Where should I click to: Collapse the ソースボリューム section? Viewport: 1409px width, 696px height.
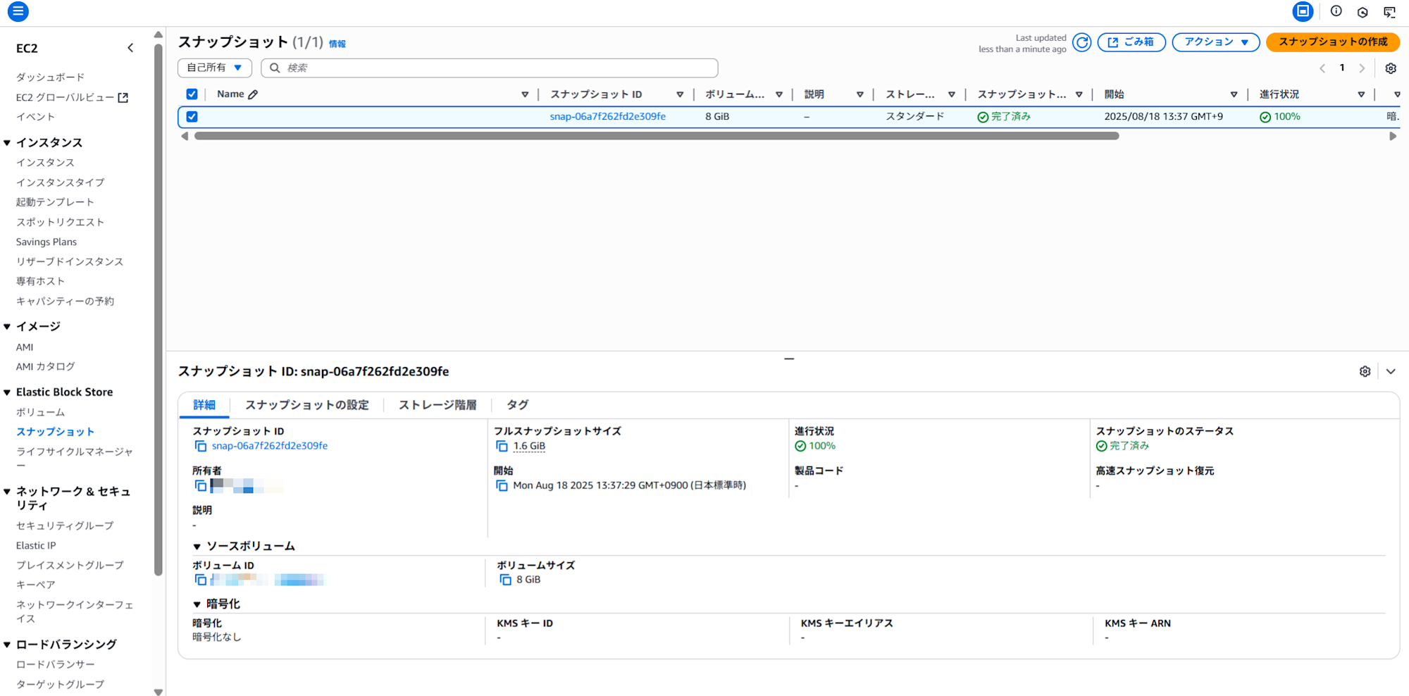pyautogui.click(x=197, y=547)
